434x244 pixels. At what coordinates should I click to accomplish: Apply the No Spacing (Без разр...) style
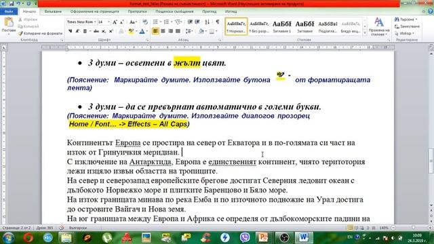259,26
